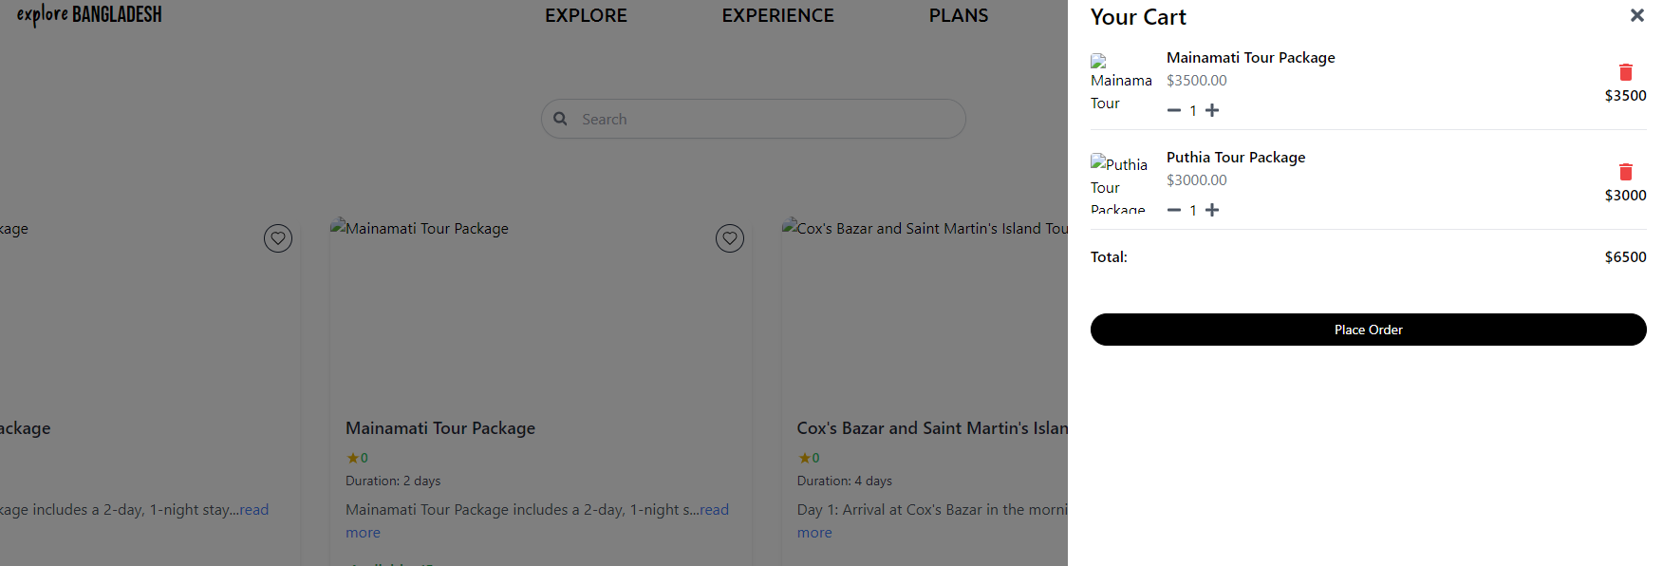
Task: Click the search magnifier icon
Action: coord(561,119)
